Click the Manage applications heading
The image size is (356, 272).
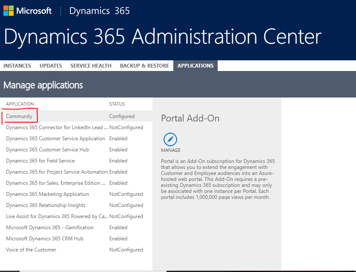pyautogui.click(x=43, y=85)
